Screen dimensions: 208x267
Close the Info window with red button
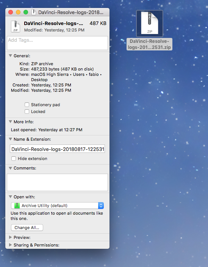11,12
